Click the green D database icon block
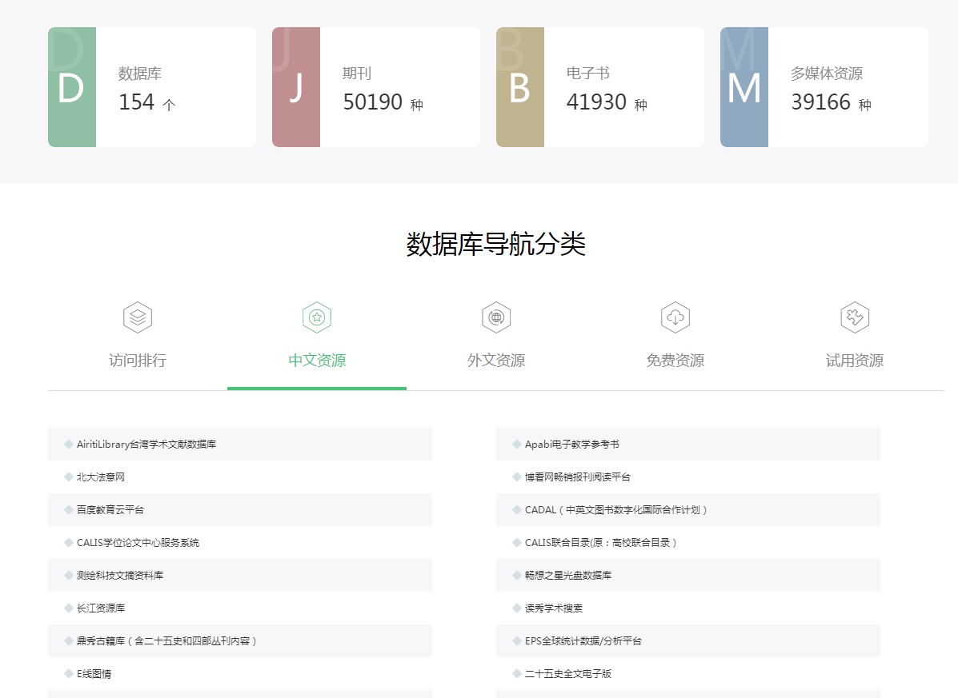 pos(72,87)
